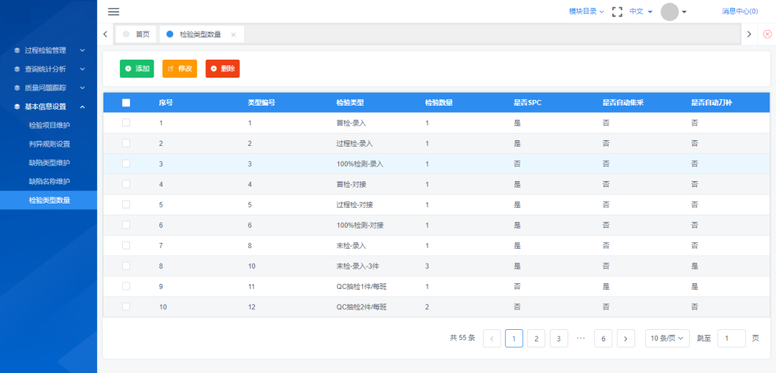Go to page 2

point(537,339)
